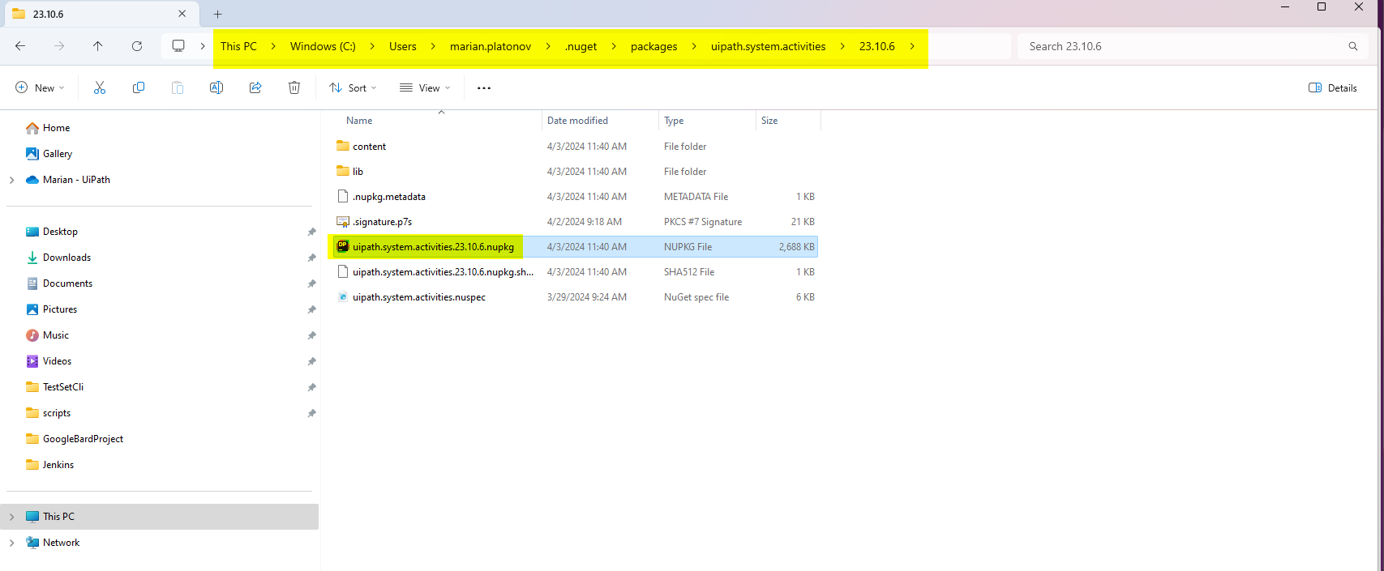
Task: Refresh the current folder view
Action: (137, 46)
